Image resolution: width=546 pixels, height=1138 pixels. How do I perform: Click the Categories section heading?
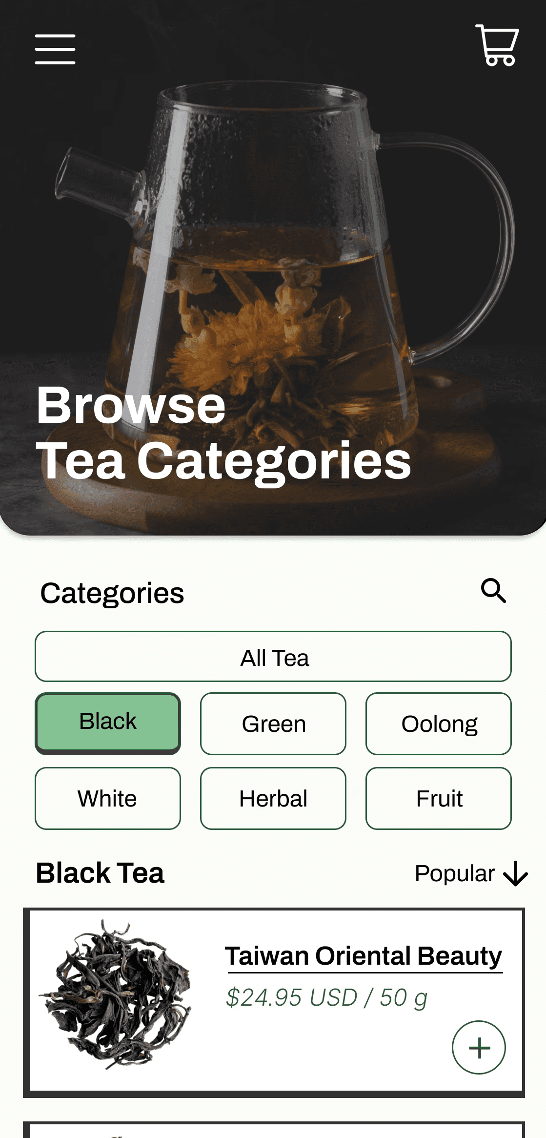click(112, 593)
